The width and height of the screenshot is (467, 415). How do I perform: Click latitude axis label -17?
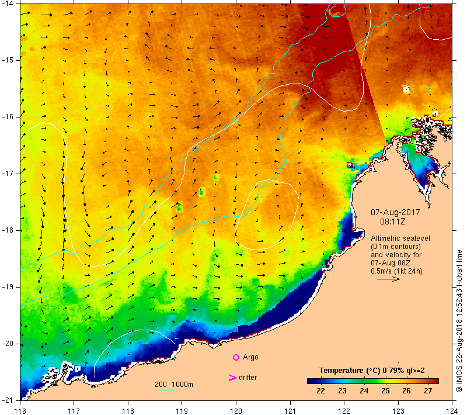(x=8, y=174)
